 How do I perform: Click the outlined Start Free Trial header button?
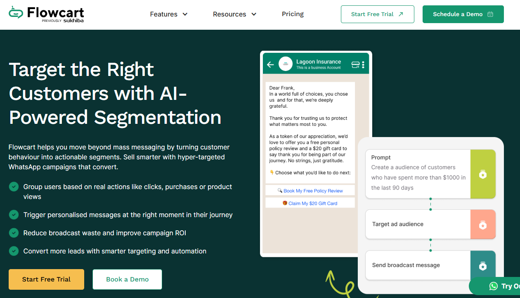(x=377, y=14)
